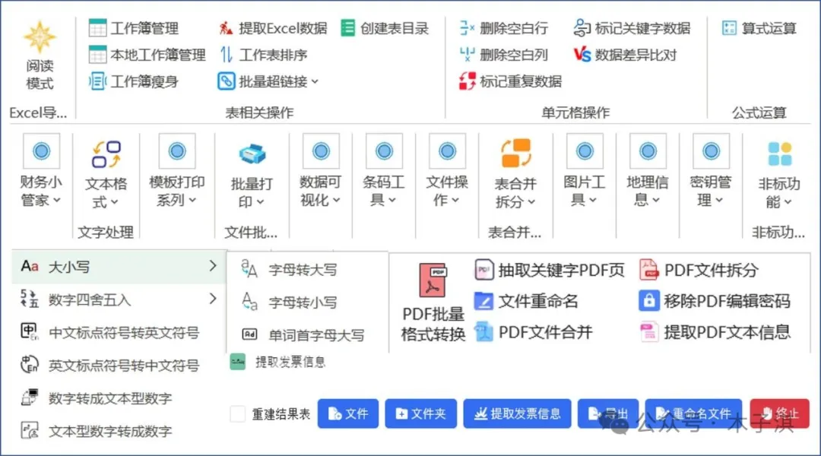Click the red 终止 button
The width and height of the screenshot is (821, 456).
pos(779,414)
